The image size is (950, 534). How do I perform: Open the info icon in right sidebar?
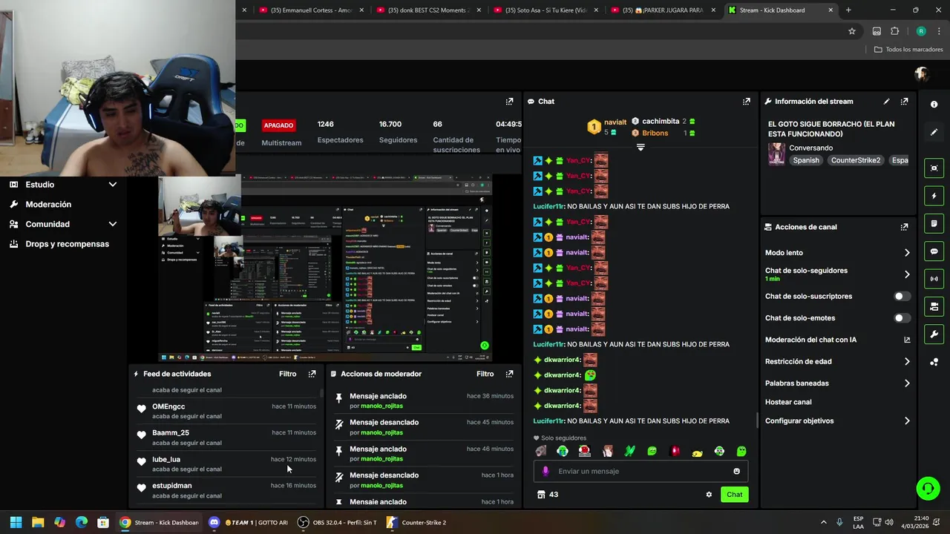click(934, 105)
